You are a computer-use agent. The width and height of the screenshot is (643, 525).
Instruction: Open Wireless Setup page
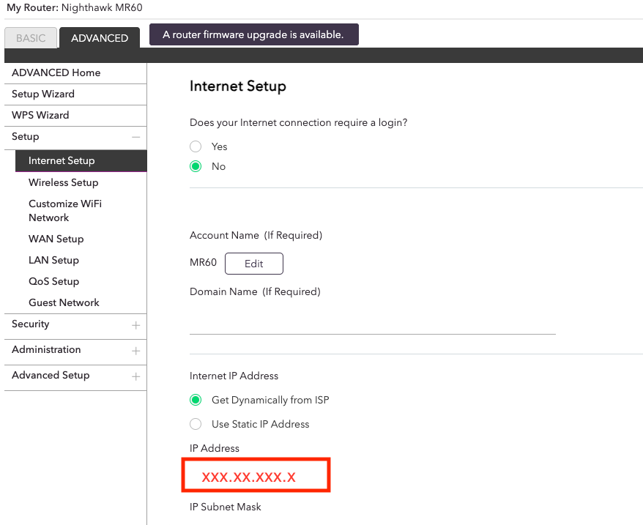pyautogui.click(x=63, y=183)
